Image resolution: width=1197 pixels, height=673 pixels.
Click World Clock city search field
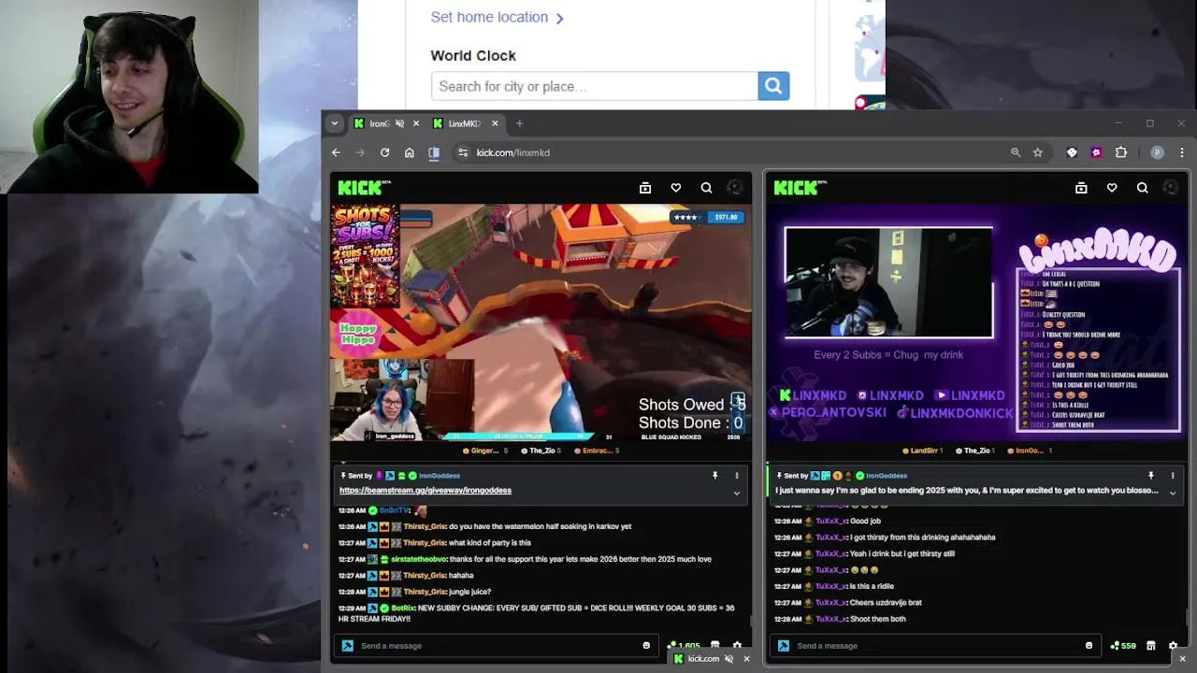(595, 86)
